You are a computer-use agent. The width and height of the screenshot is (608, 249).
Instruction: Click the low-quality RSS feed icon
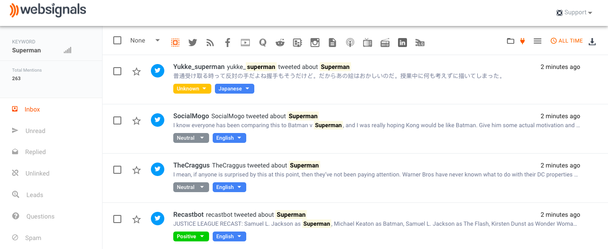pos(420,43)
